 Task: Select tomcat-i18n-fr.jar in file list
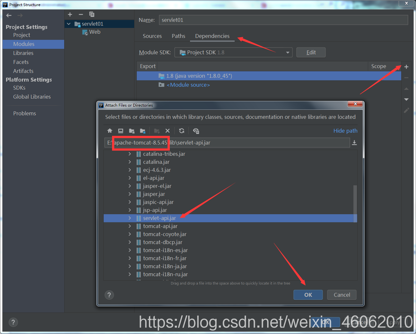pos(165,258)
